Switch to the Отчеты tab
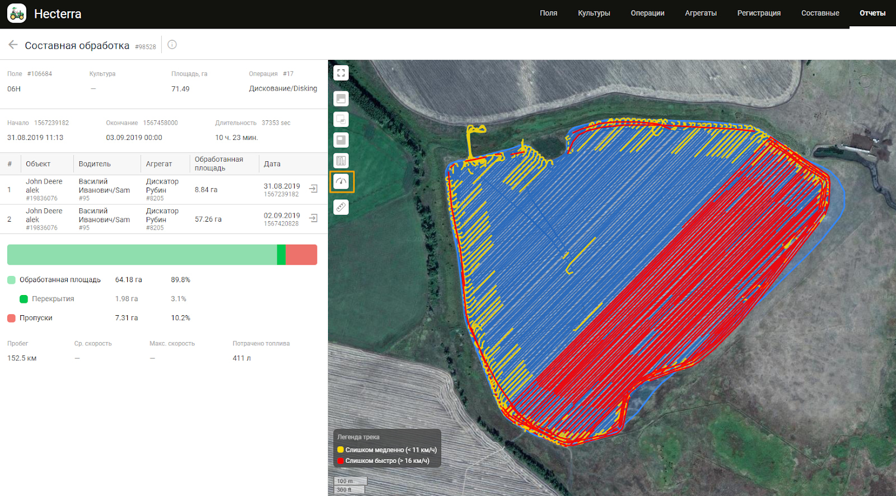This screenshot has height=496, width=896. click(x=872, y=13)
